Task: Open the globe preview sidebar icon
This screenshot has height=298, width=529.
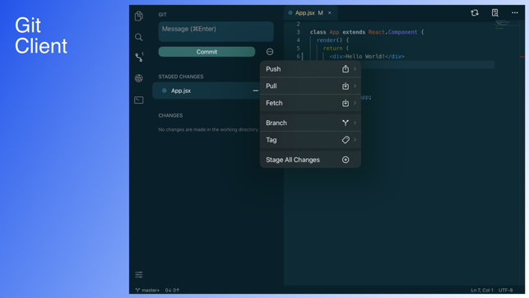Action: click(x=139, y=78)
